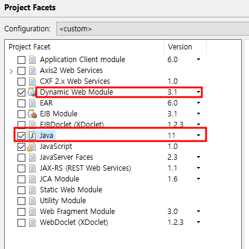The width and height of the screenshot is (249, 249).
Task: Click the Utility Module file icon
Action: click(32, 201)
